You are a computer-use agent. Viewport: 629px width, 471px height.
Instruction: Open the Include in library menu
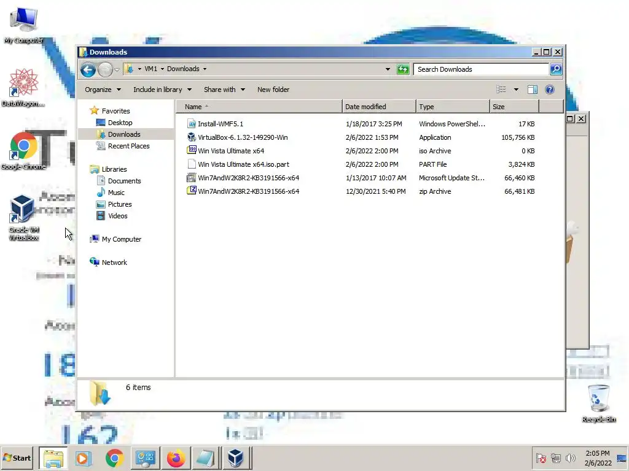[x=162, y=90]
